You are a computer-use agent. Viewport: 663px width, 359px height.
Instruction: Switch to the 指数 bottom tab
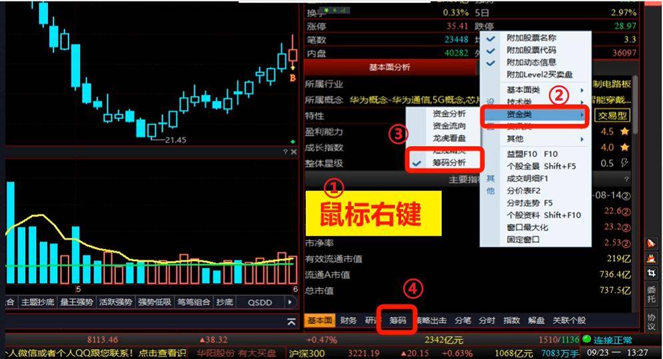tap(511, 320)
